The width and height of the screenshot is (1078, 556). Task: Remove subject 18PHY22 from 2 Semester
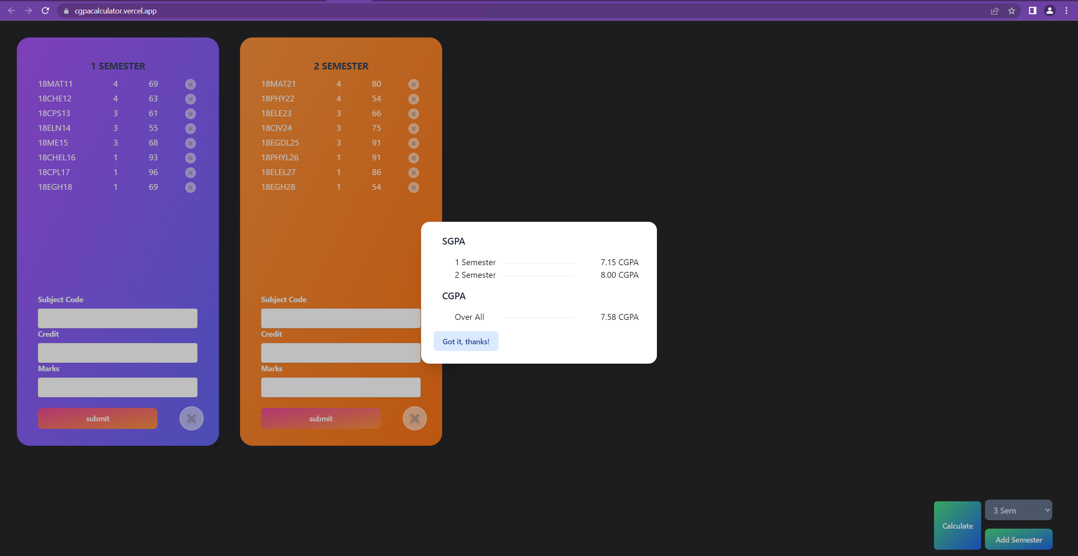414,99
